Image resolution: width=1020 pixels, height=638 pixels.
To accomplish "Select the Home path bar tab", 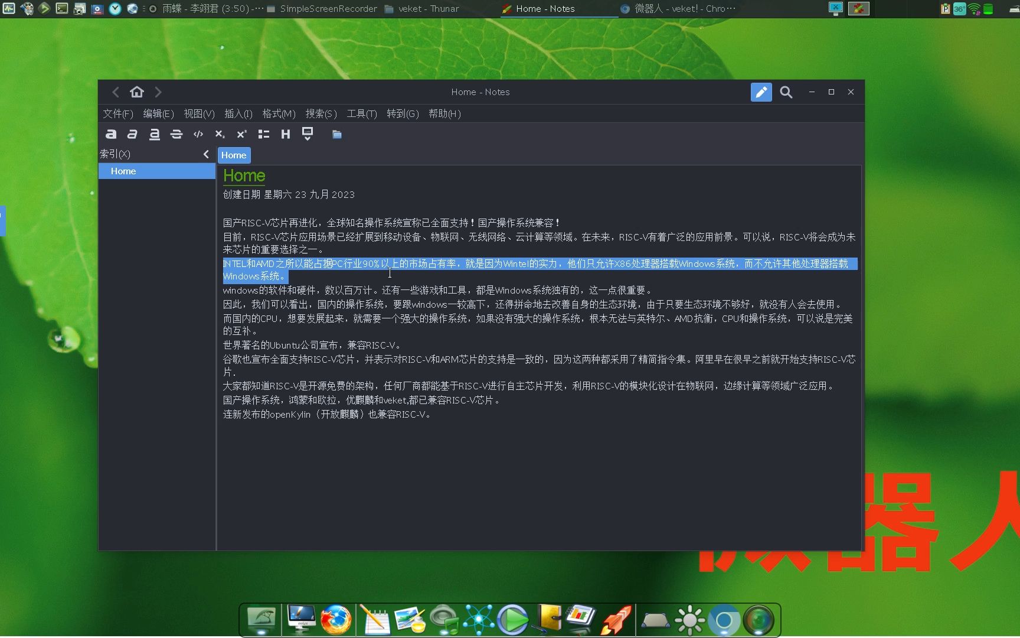I will tap(234, 155).
